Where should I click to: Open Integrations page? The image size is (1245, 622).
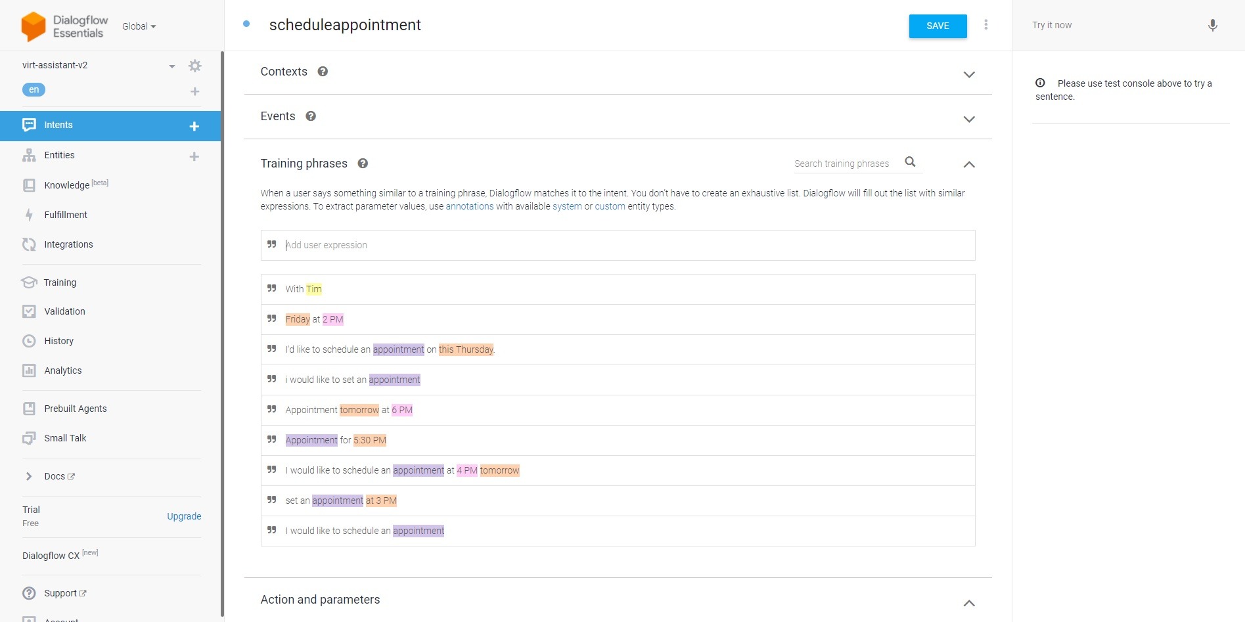[68, 244]
